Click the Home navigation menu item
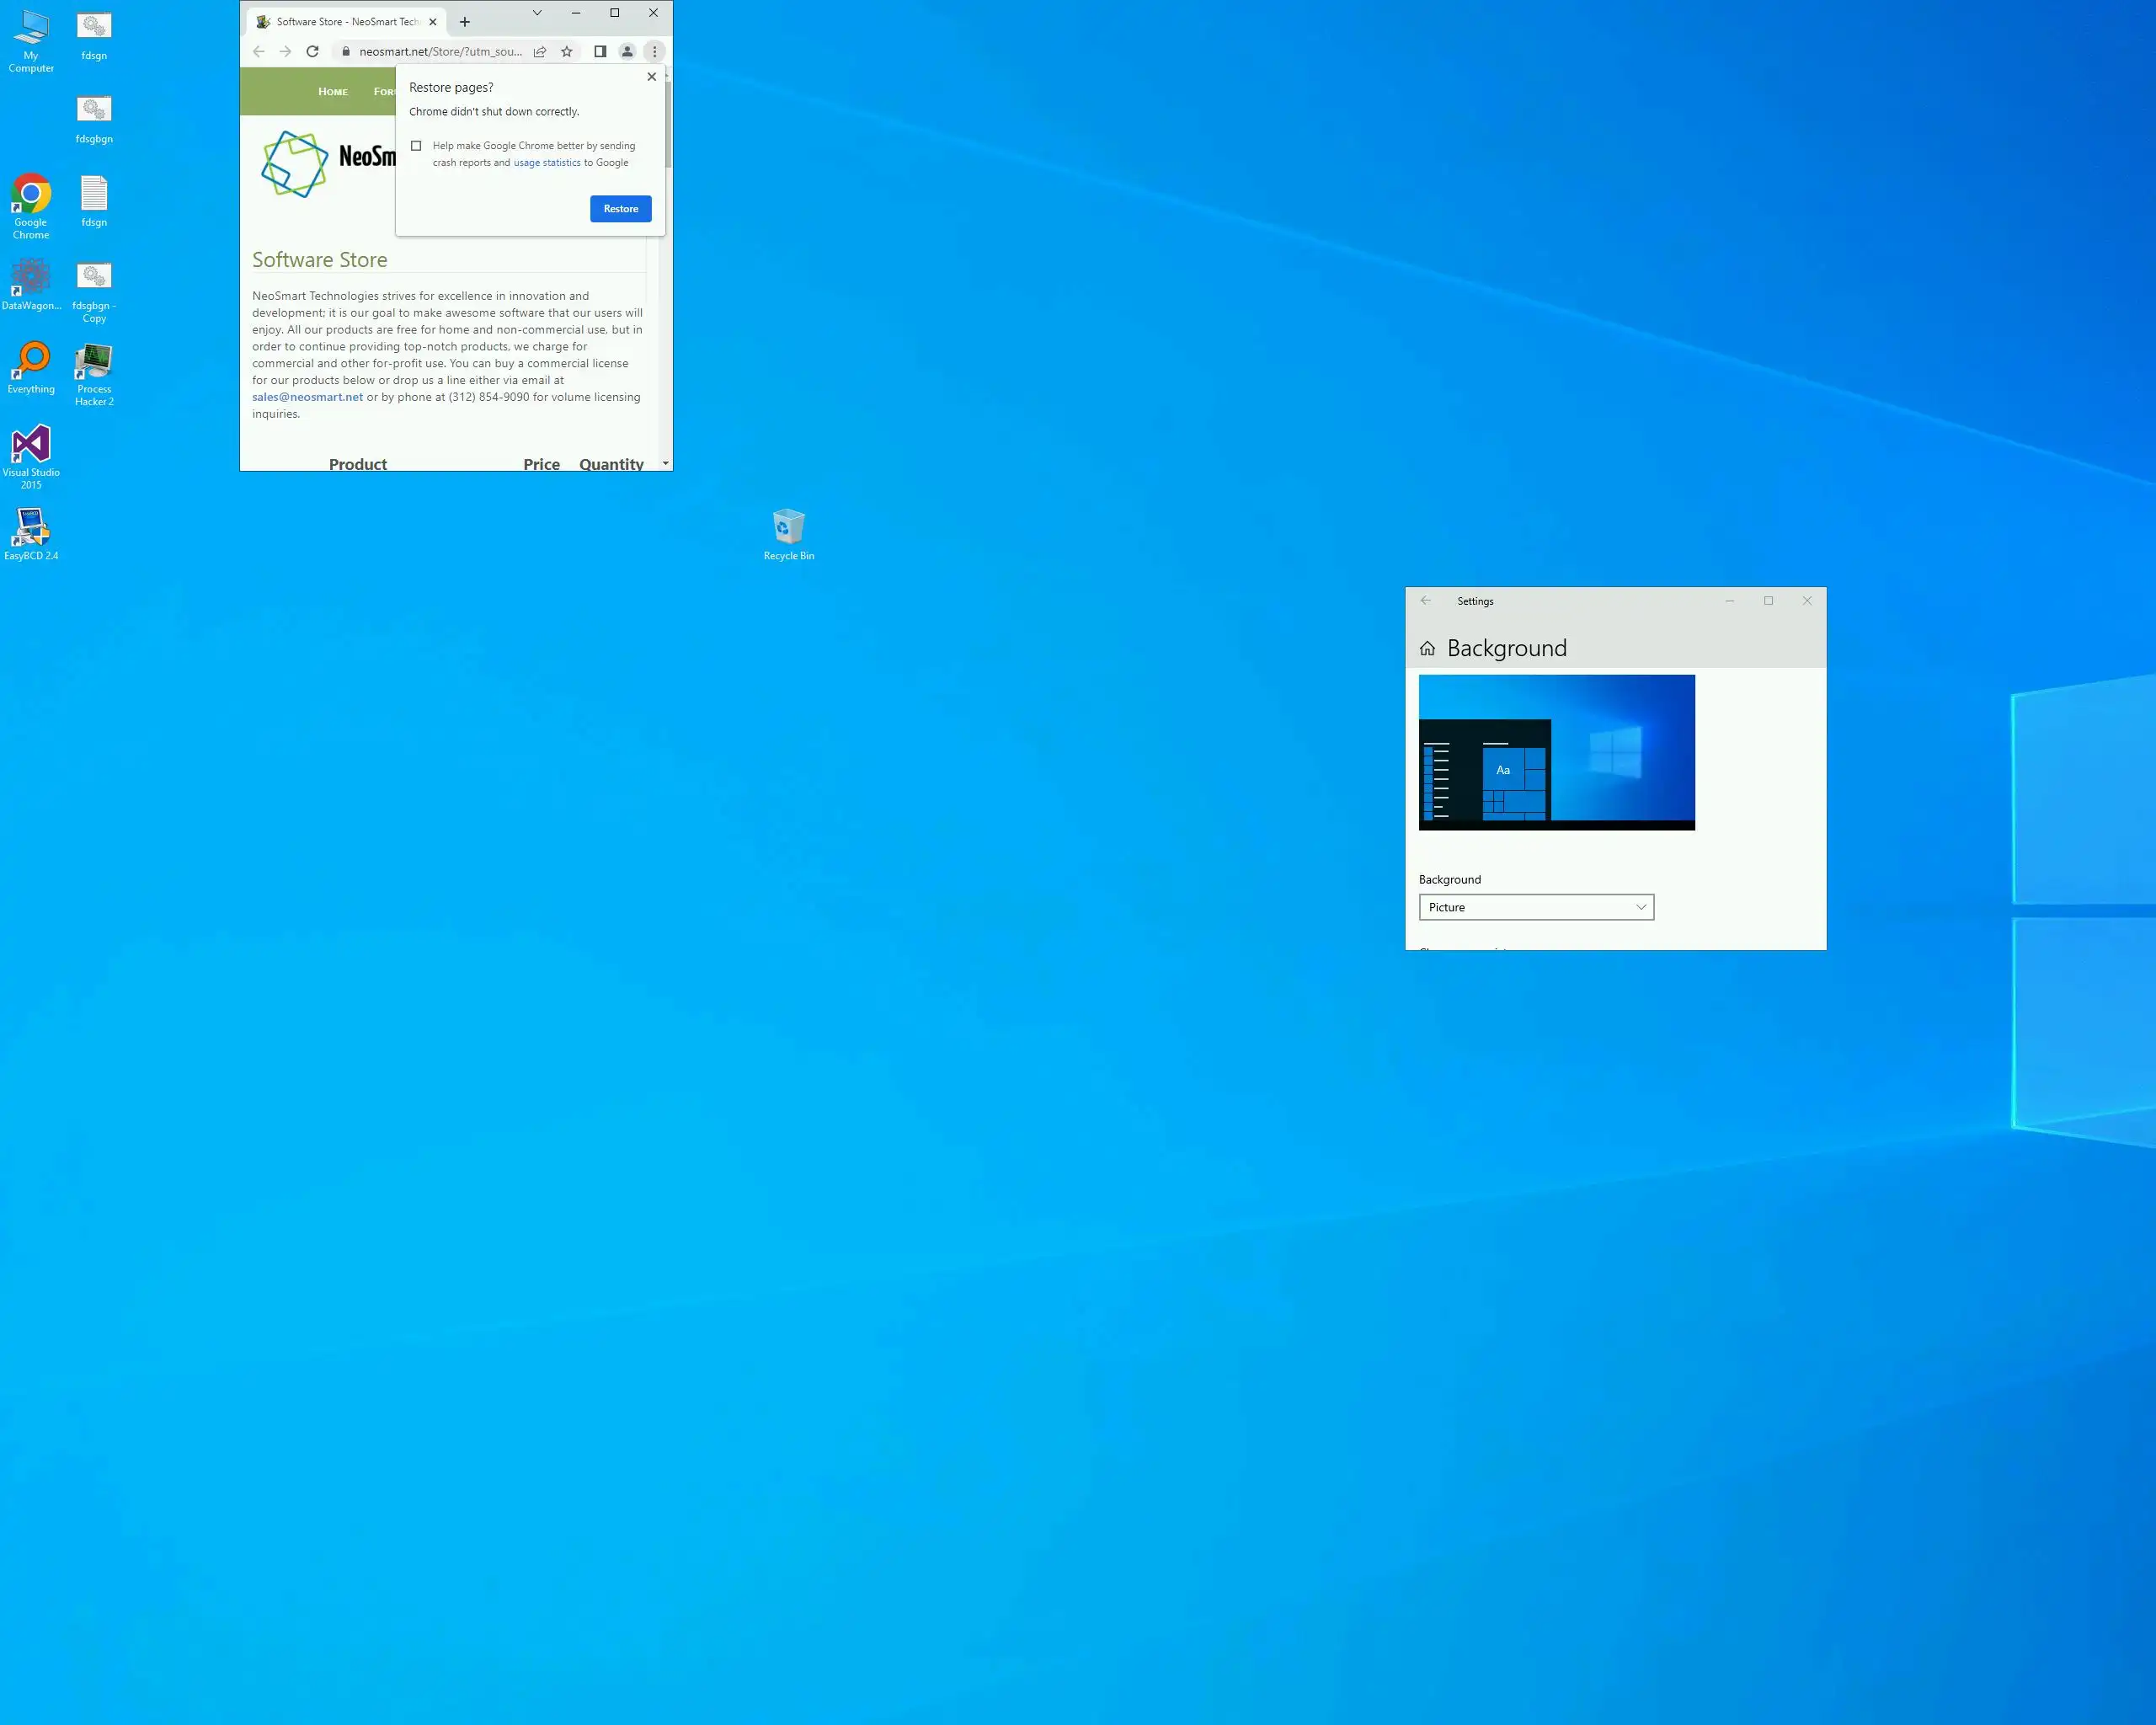Screen dimensions: 2156x1725 pyautogui.click(x=333, y=92)
